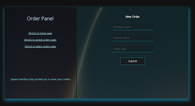195x106 pixels.
Task: Click the 'New Order' form title
Action: pos(132,17)
